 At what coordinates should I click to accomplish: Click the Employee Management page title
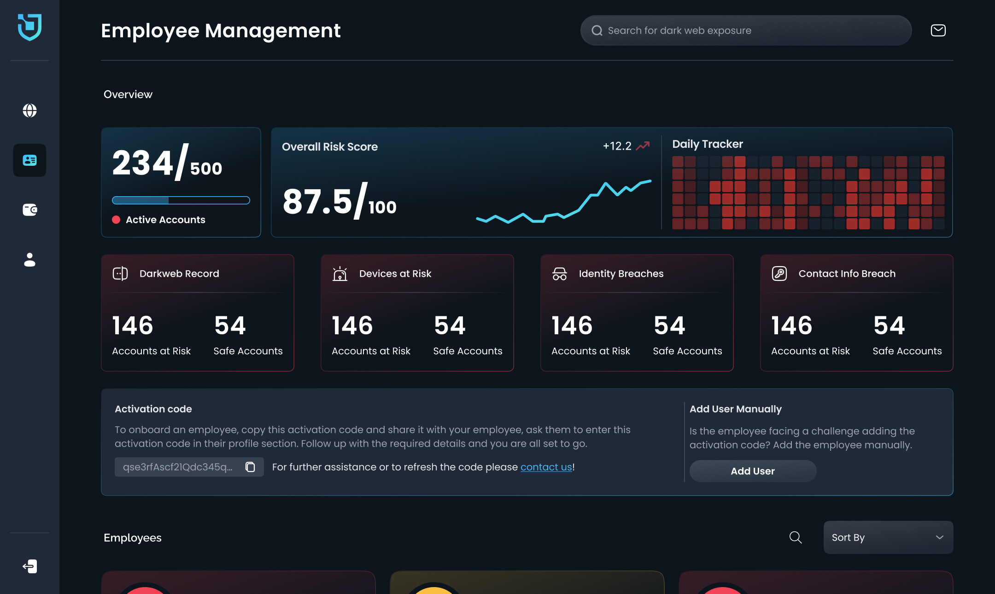click(x=221, y=31)
